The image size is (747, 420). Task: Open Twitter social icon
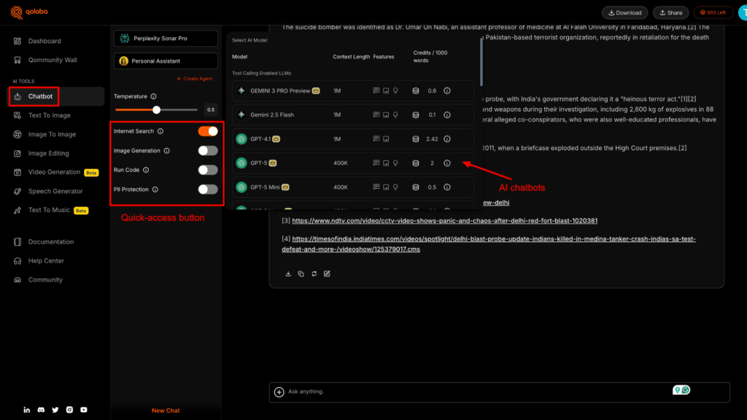point(55,410)
